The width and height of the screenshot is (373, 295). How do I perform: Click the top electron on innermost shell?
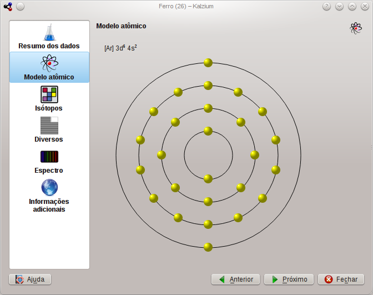click(208, 131)
